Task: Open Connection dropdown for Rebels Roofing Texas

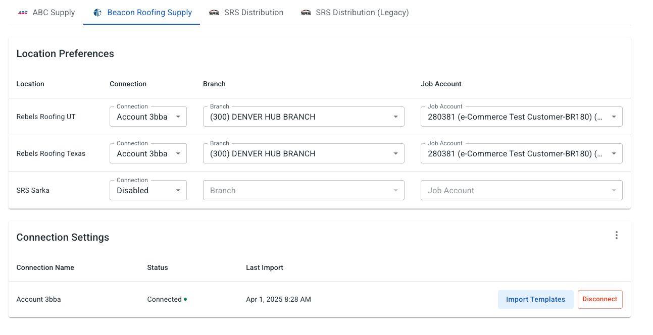Action: point(148,154)
